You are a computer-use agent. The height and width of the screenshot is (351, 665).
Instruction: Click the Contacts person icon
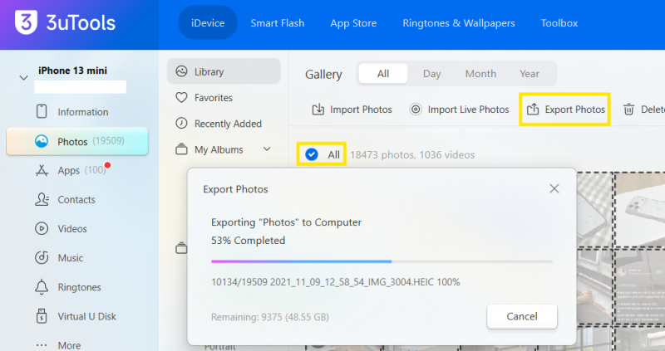[42, 199]
